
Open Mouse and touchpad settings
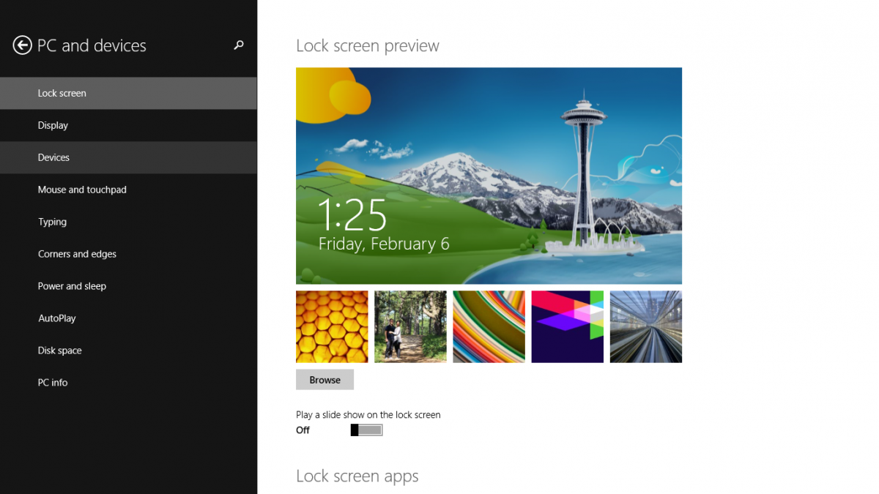[x=128, y=190]
